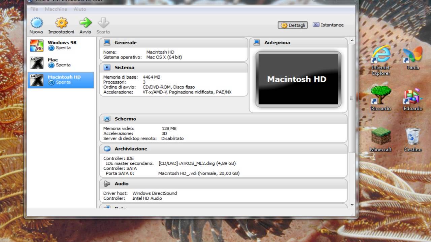Click the Schermo section header
The image size is (431, 242).
point(223,119)
